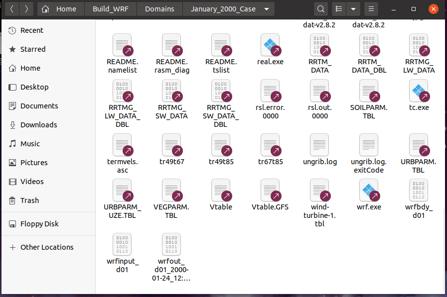Select the wind-turbine-1.tbl file icon
The image size is (447, 297).
(319, 190)
